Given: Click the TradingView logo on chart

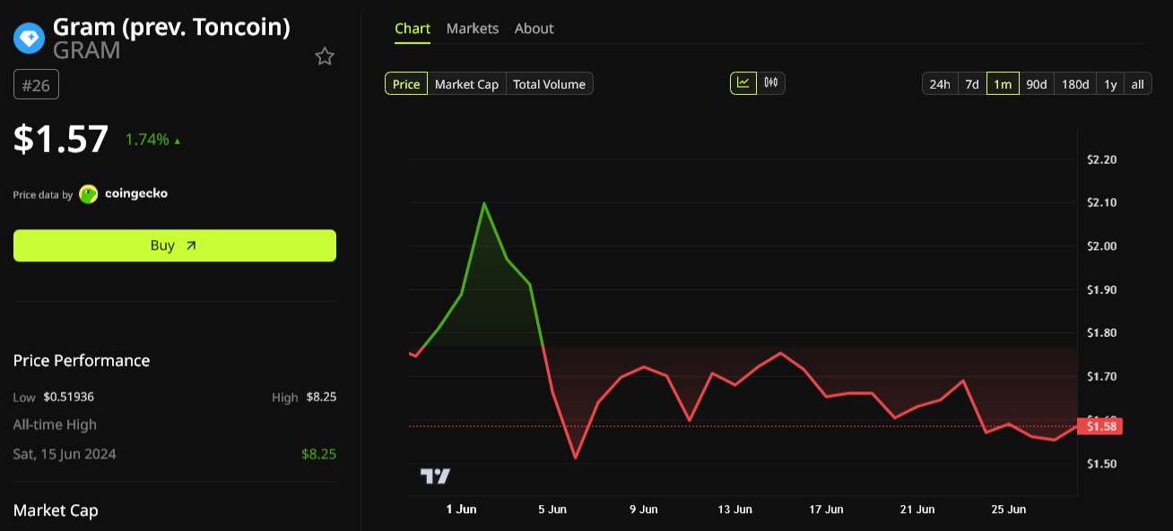Looking at the screenshot, I should [436, 476].
